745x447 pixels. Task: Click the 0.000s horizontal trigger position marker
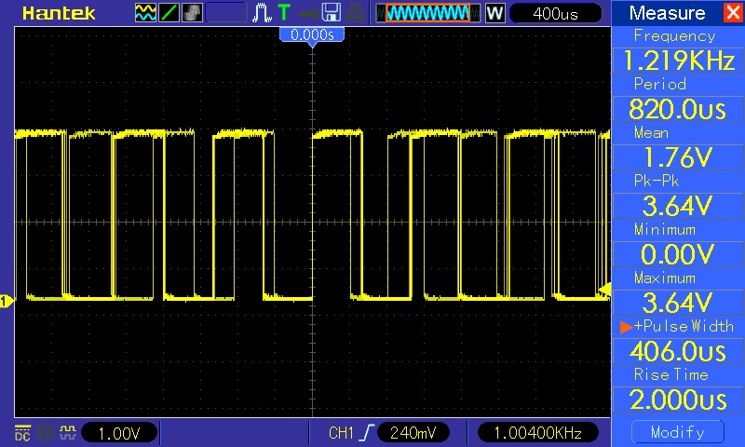(x=312, y=34)
